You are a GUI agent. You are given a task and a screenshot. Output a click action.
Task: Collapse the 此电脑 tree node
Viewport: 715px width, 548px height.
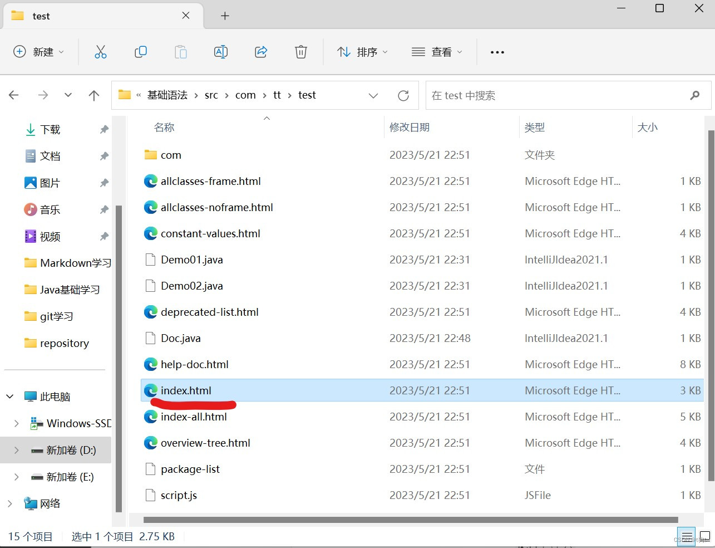[10, 397]
